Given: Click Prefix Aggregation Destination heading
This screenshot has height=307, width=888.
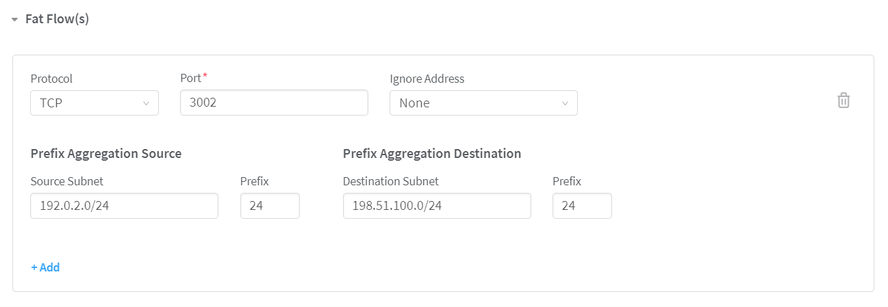Looking at the screenshot, I should 432,154.
